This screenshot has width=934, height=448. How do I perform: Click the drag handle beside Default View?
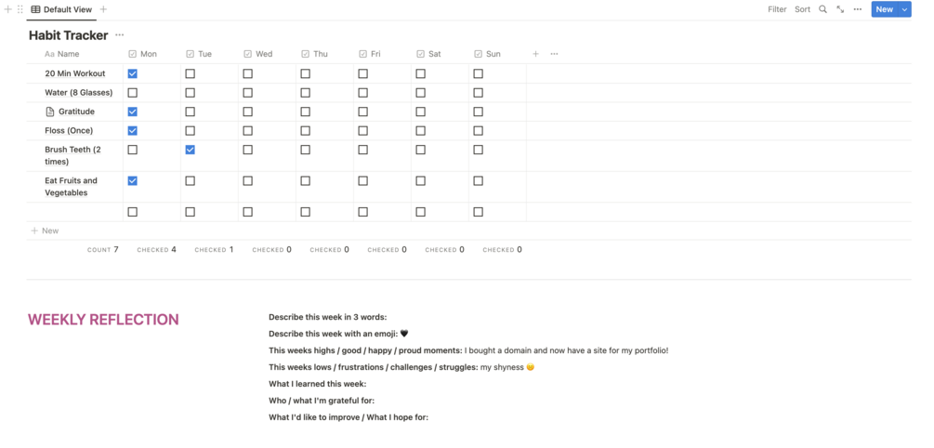pos(20,9)
